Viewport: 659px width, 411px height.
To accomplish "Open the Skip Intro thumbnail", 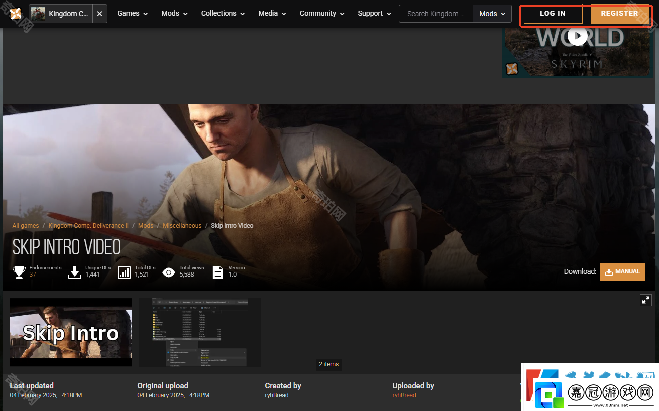I will point(71,332).
